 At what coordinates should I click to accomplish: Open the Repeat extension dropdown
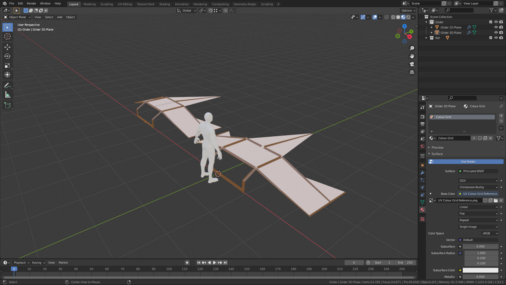(478, 220)
